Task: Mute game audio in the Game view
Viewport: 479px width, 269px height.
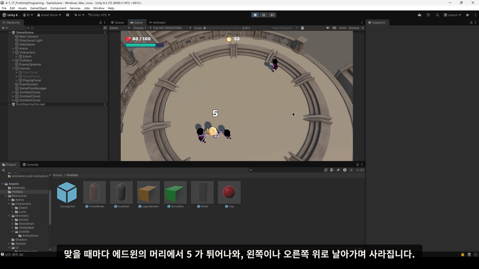Action: click(x=327, y=28)
